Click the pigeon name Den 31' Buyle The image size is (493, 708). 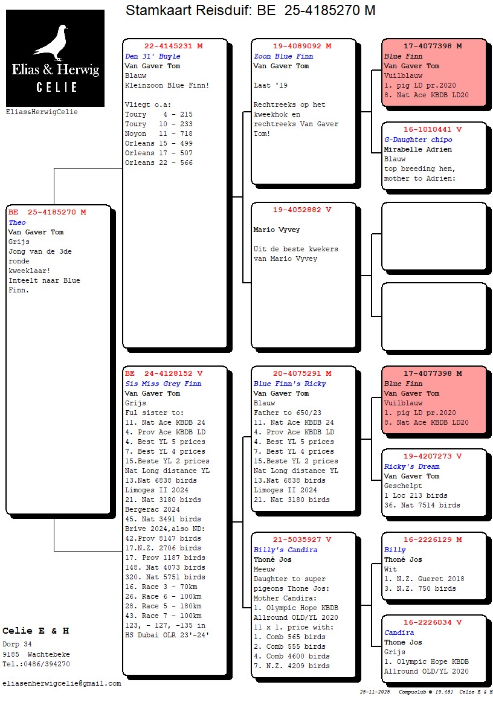tap(152, 56)
